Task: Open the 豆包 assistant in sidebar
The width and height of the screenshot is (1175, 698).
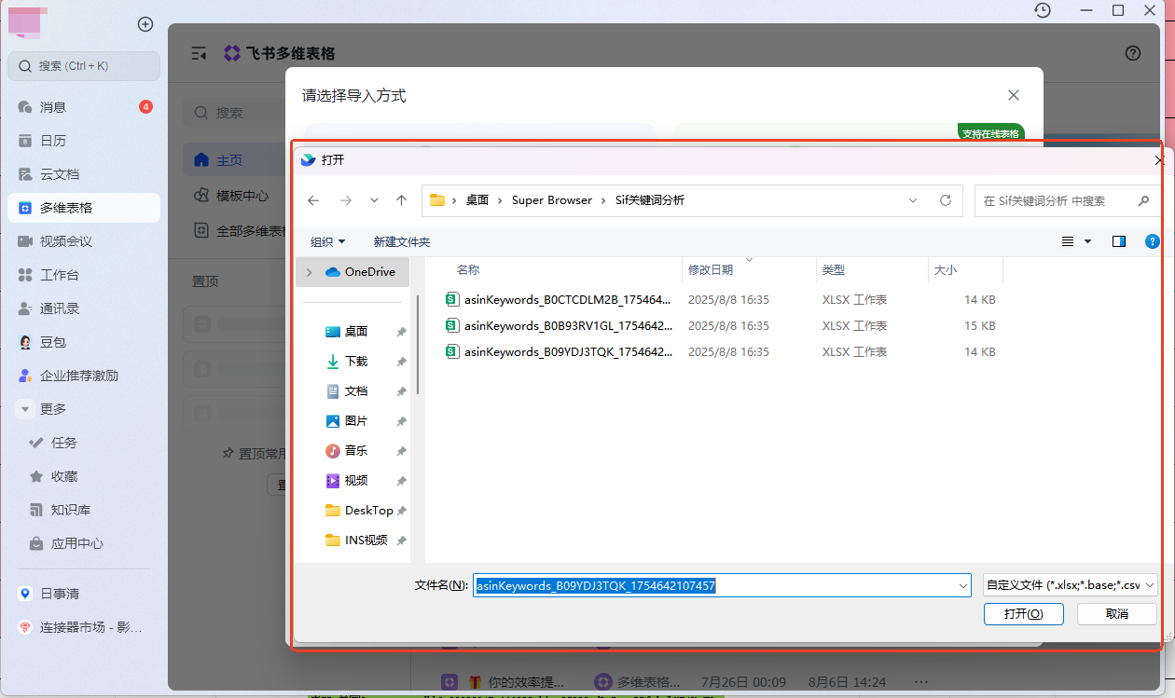Action: click(x=52, y=342)
